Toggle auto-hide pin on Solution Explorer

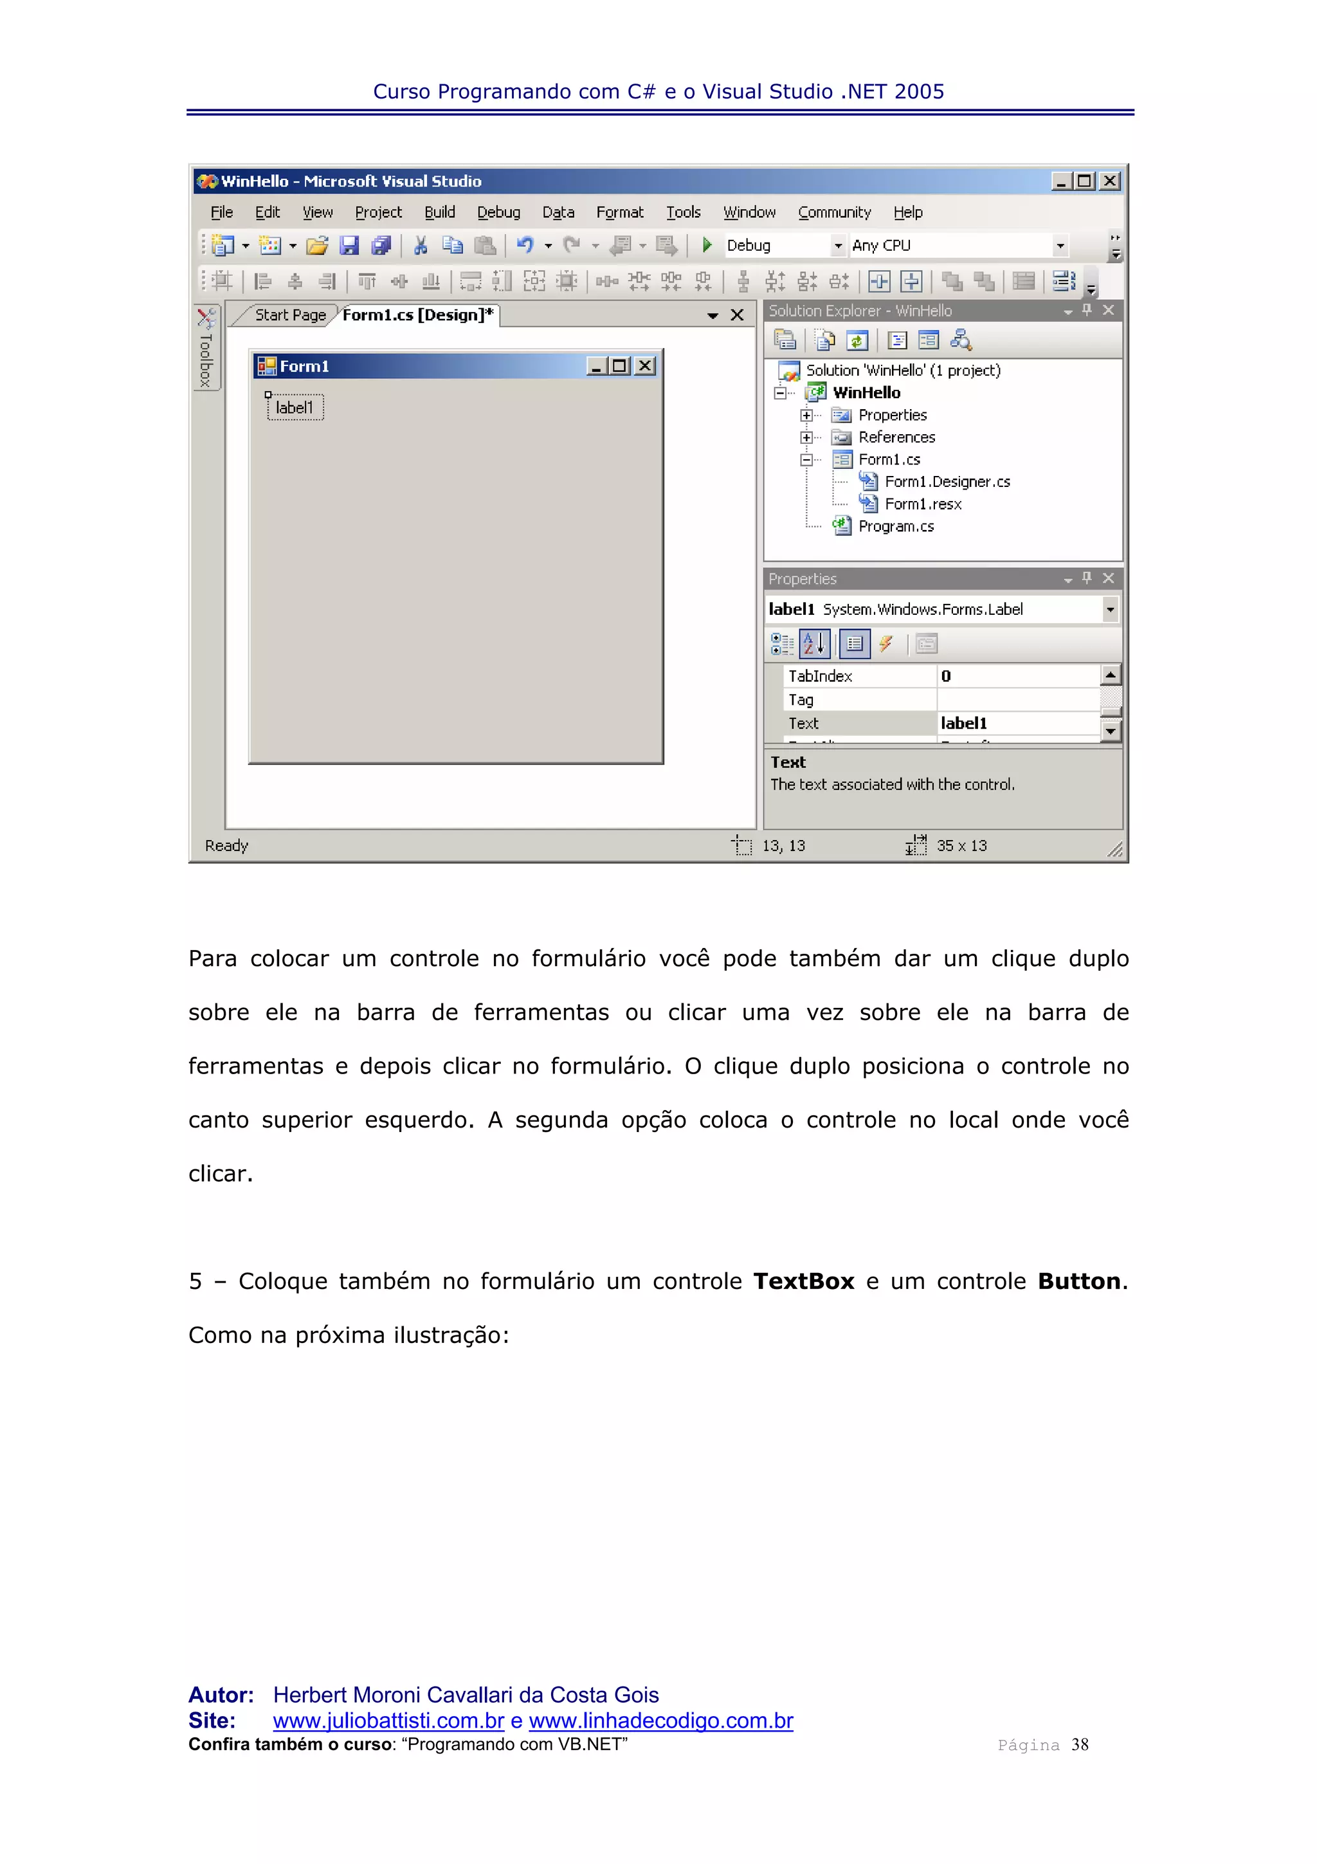click(1087, 310)
